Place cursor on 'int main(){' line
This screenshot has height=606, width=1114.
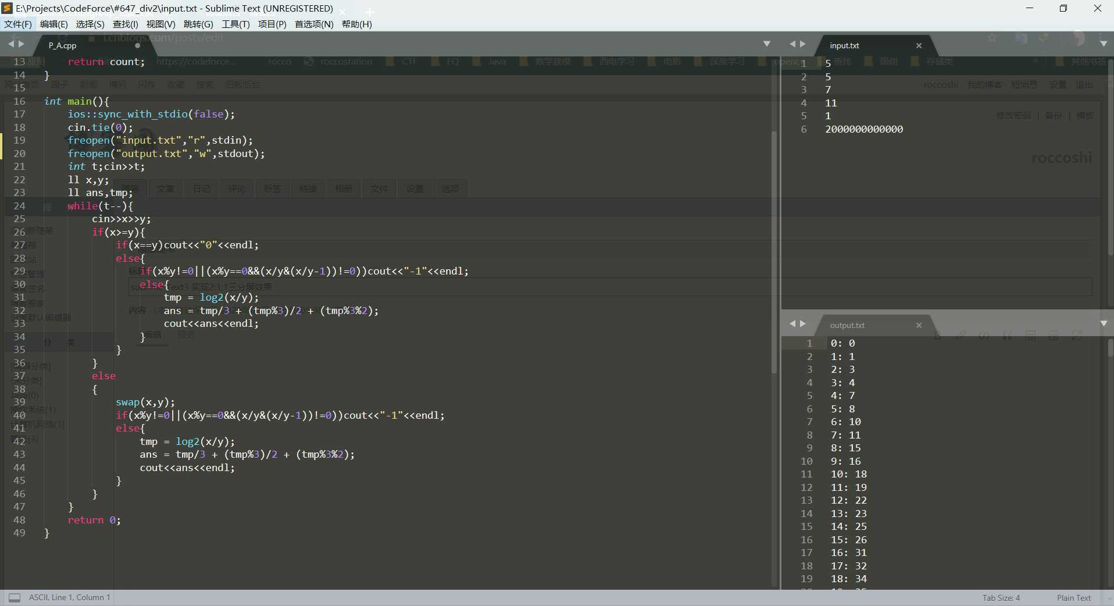[x=76, y=101]
